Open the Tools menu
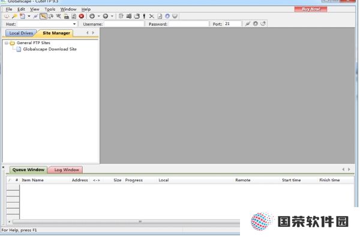The width and height of the screenshot is (360, 237). point(50,10)
